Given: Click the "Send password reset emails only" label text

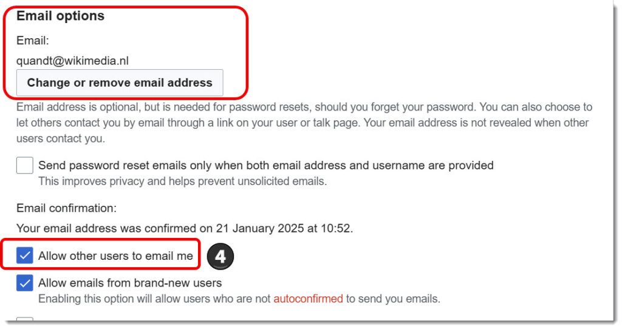Looking at the screenshot, I should [266, 165].
